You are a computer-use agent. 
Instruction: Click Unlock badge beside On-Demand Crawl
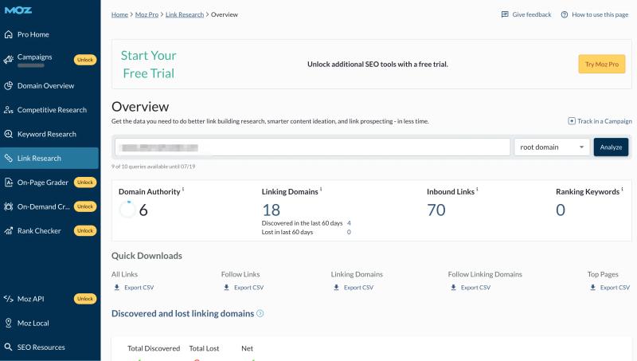click(85, 206)
